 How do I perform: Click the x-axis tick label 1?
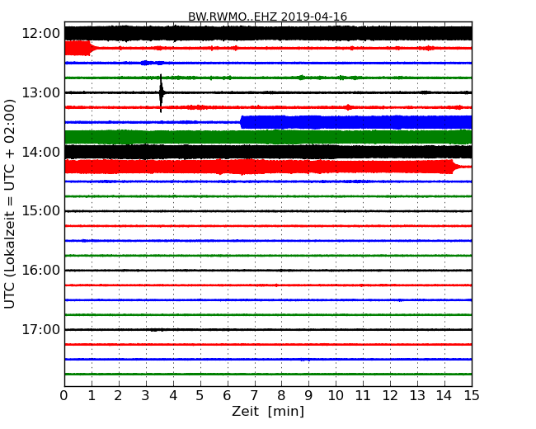tap(92, 395)
